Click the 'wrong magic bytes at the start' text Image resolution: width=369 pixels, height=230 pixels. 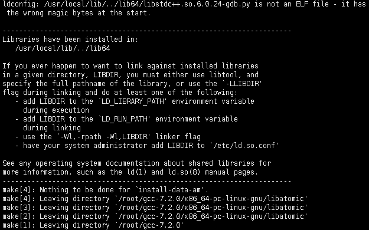pyautogui.click(x=87, y=13)
